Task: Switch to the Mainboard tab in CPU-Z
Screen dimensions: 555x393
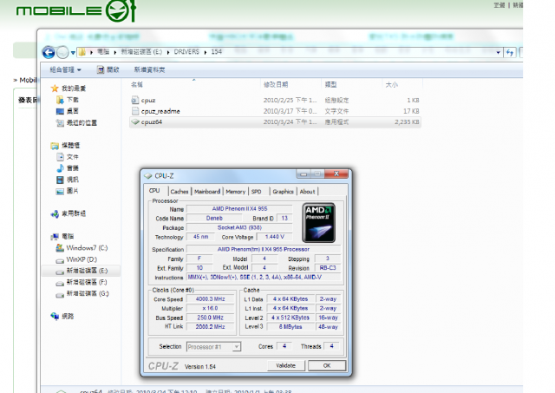Action: pyautogui.click(x=207, y=192)
